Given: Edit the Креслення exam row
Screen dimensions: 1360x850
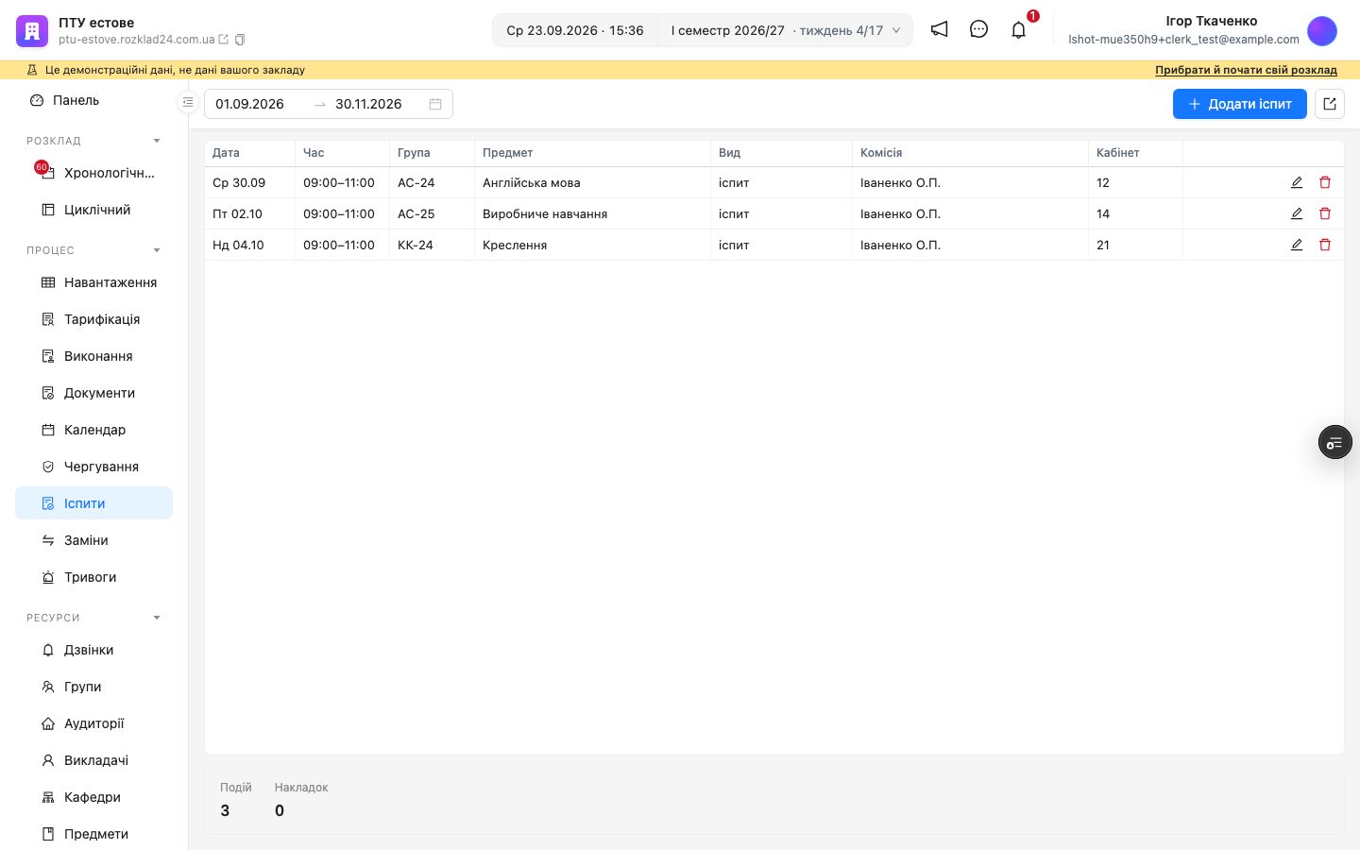Looking at the screenshot, I should (x=1297, y=245).
